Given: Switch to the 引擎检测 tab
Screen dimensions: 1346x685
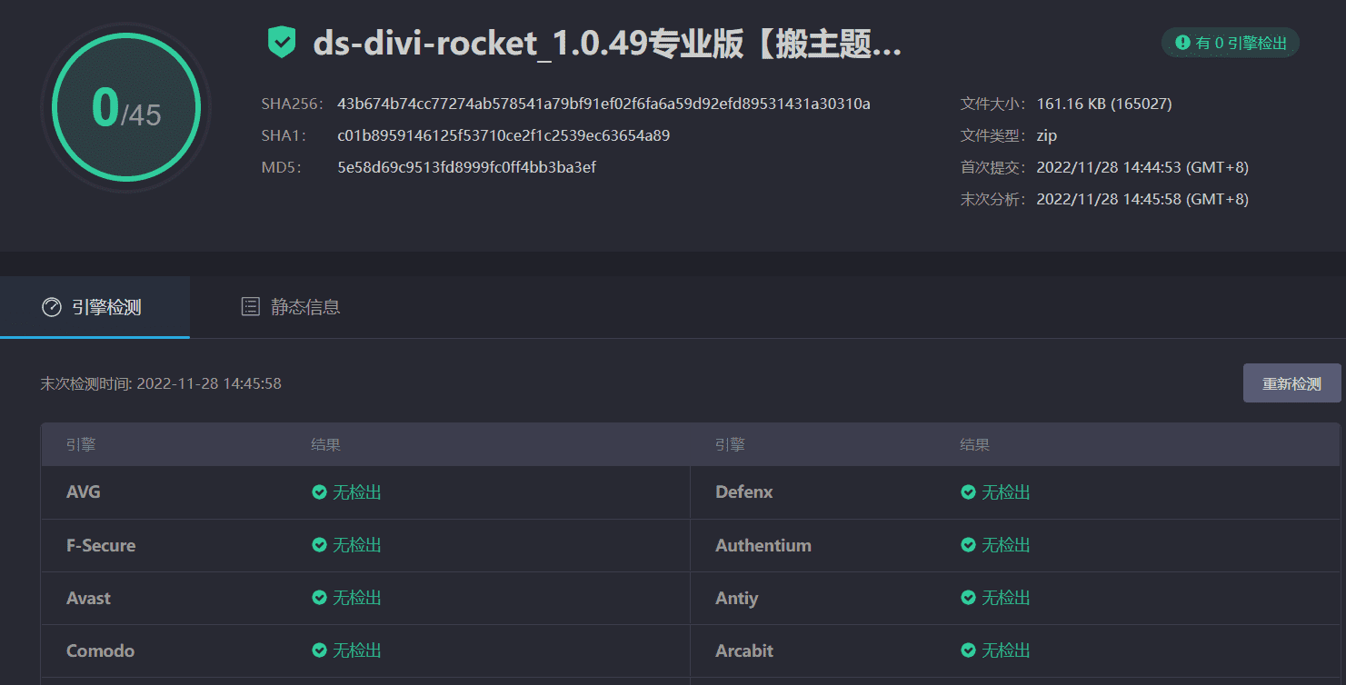Looking at the screenshot, I should [x=95, y=307].
